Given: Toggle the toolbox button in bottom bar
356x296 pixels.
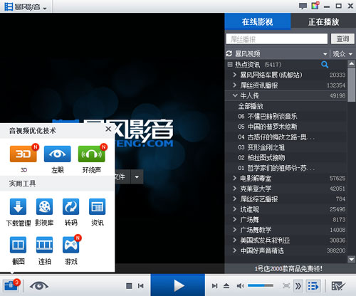Looking at the screenshot, I should pos(11,285).
